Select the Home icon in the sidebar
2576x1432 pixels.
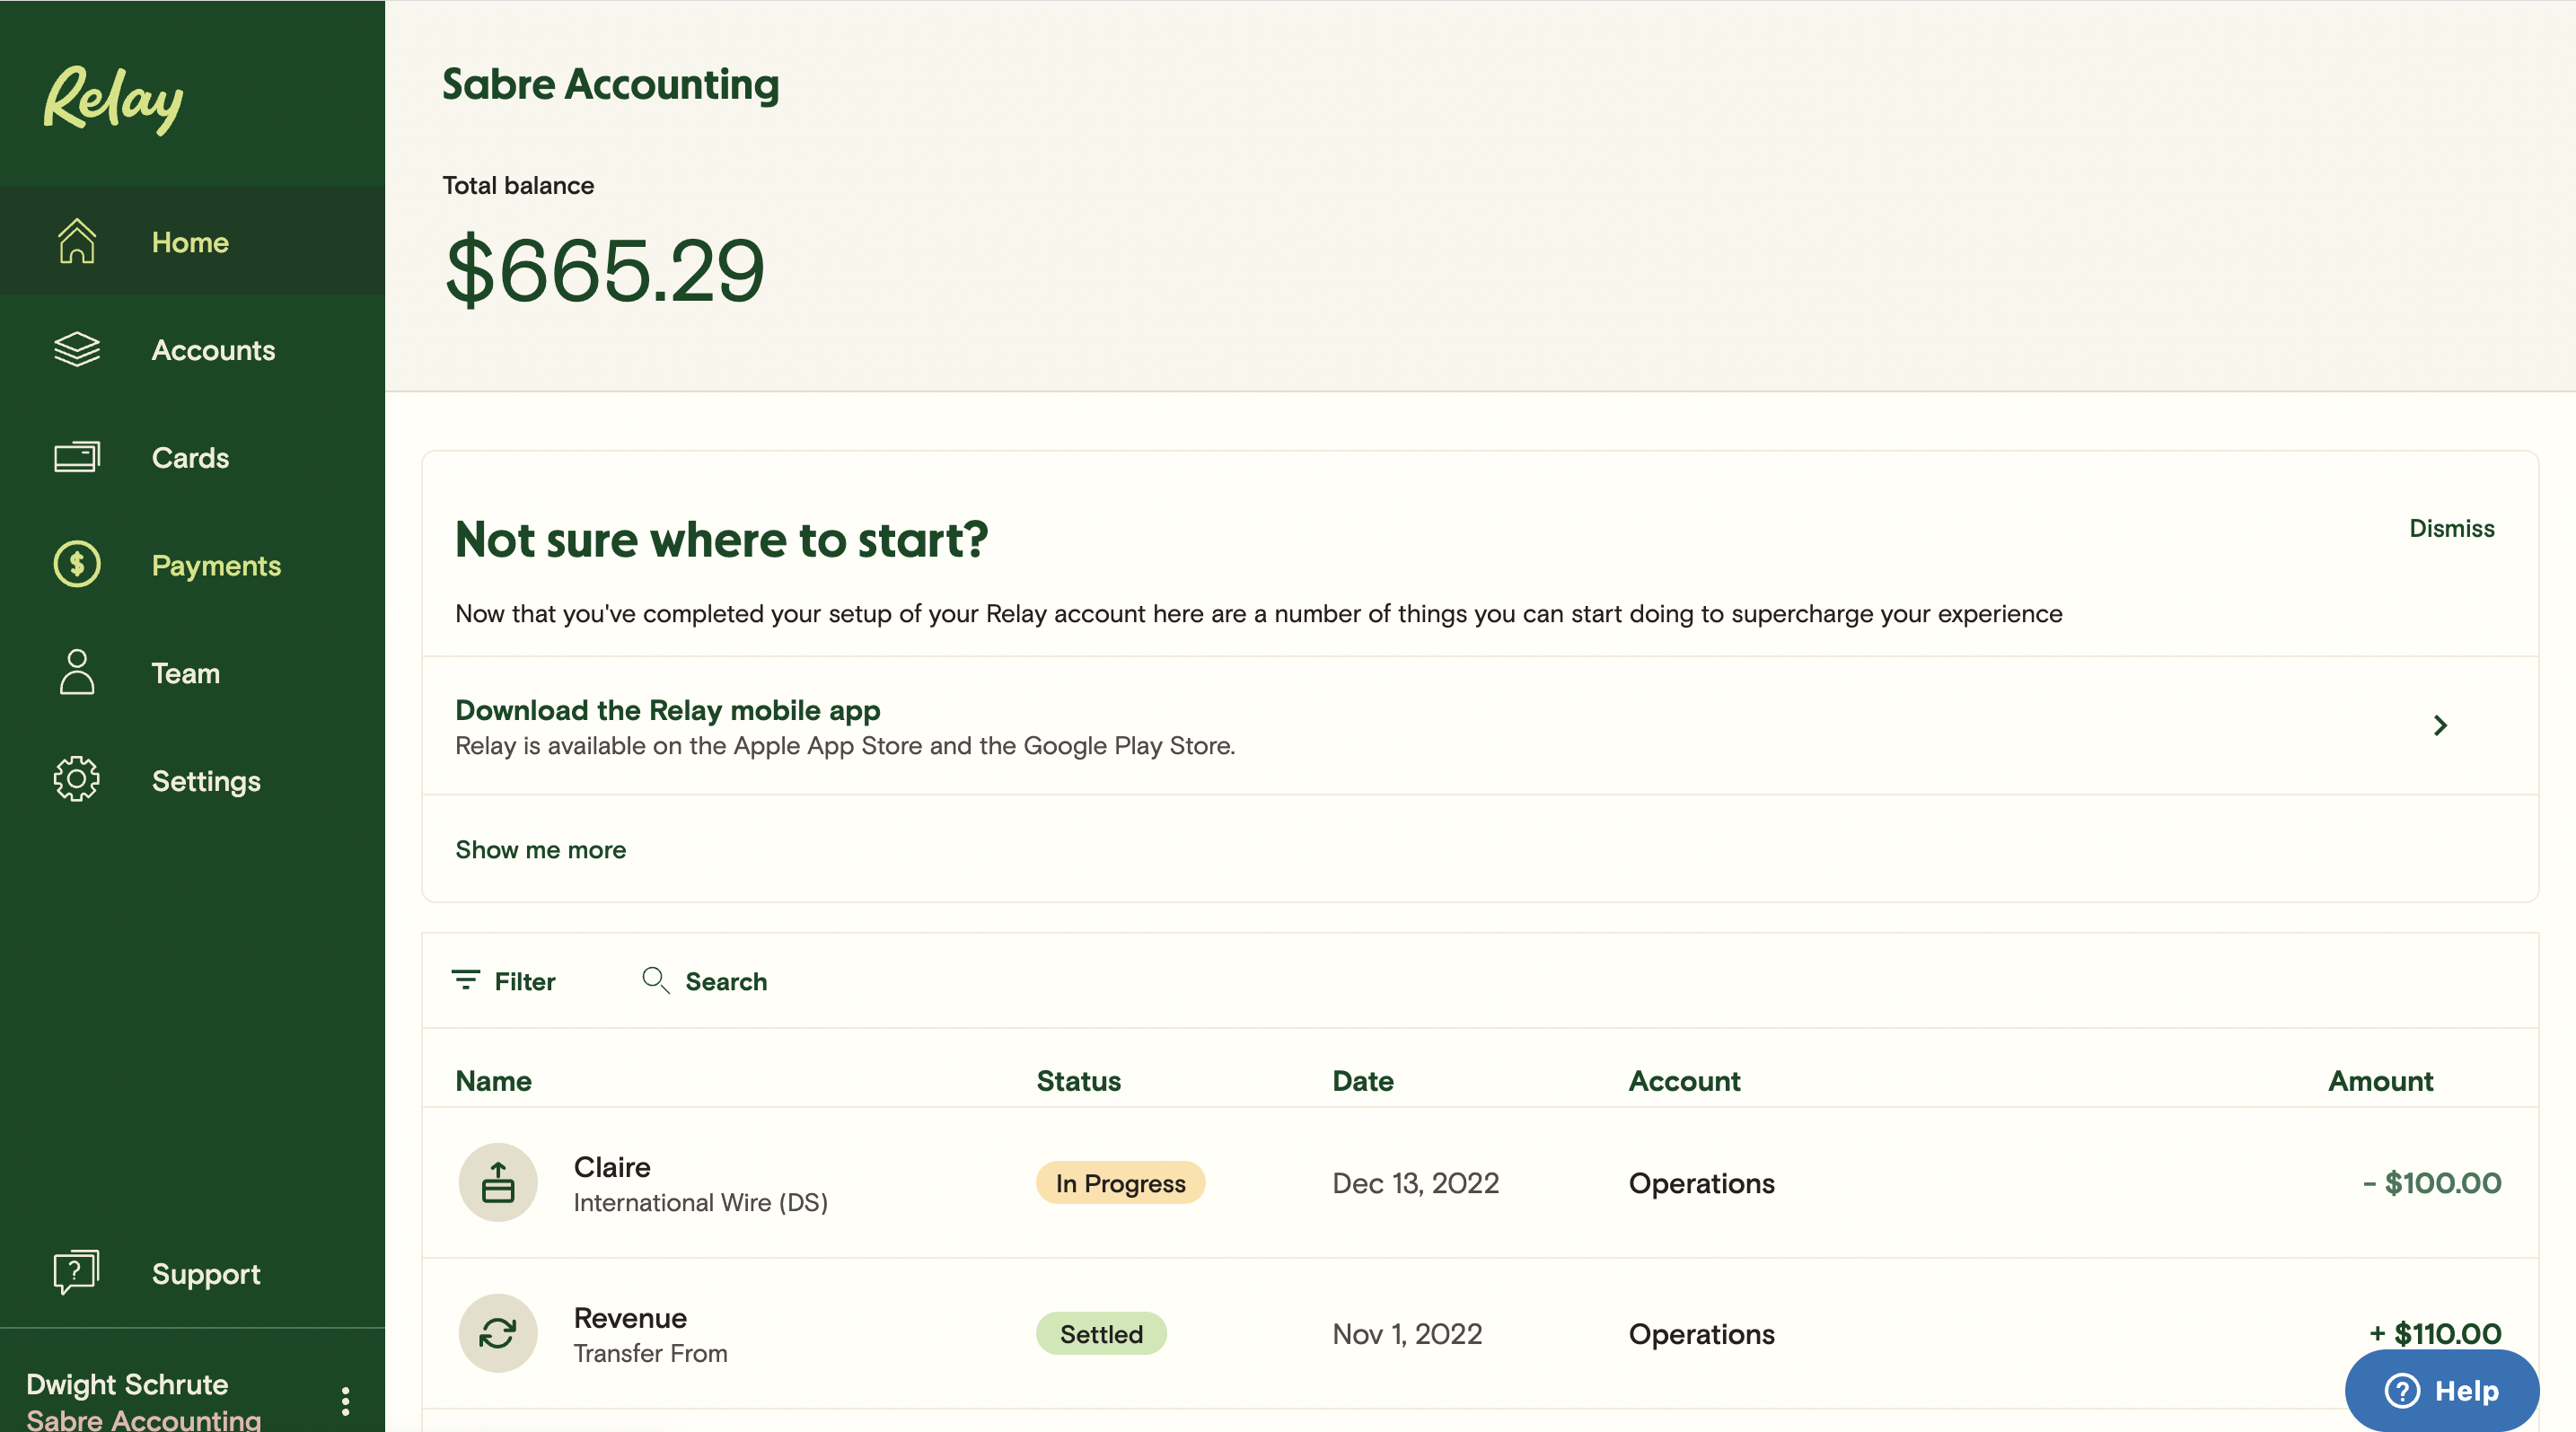click(77, 241)
